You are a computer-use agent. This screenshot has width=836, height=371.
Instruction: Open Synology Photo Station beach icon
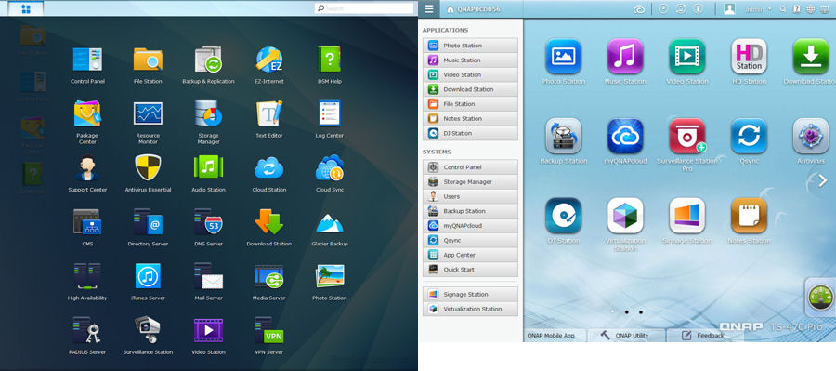click(329, 276)
